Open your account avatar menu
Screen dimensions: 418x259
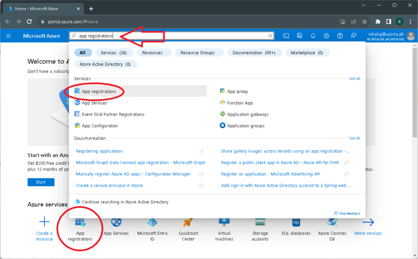coord(410,36)
